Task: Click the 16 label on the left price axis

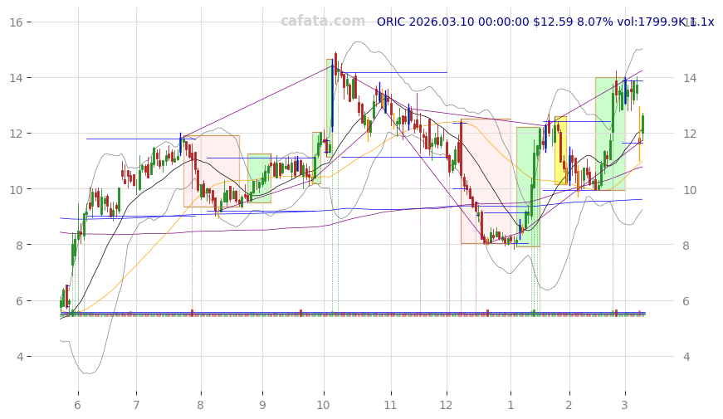Action: coord(16,22)
